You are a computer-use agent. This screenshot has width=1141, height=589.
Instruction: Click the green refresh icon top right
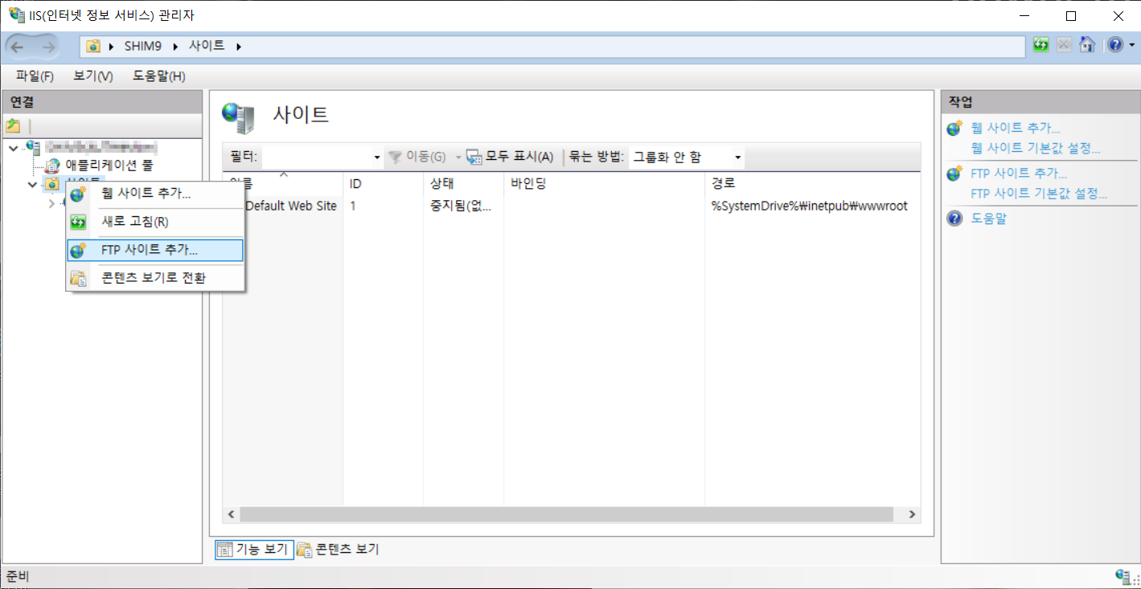pos(1041,45)
